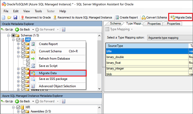This screenshot has width=193, height=114.
Task: Click Go Back in Azure SQL Metadata Explorer
Action: click(23, 101)
